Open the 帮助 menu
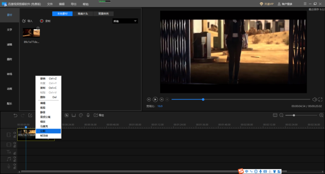The image size is (325, 174). [85, 4]
